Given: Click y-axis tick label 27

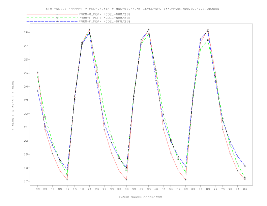Looking at the screenshot, I should 26,46.
